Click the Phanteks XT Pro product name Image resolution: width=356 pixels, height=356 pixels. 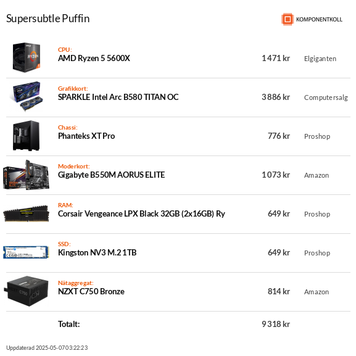tap(86, 136)
